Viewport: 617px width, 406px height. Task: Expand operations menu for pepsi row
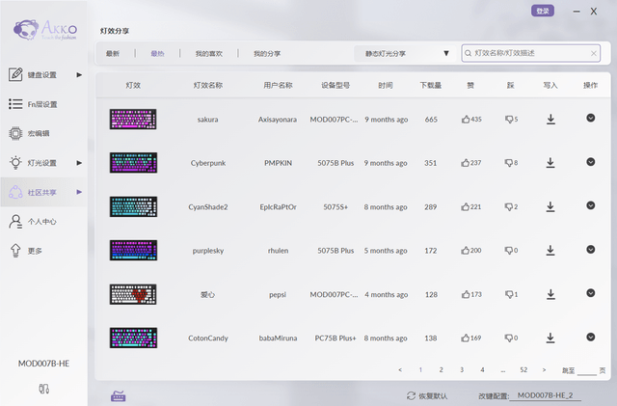591,293
